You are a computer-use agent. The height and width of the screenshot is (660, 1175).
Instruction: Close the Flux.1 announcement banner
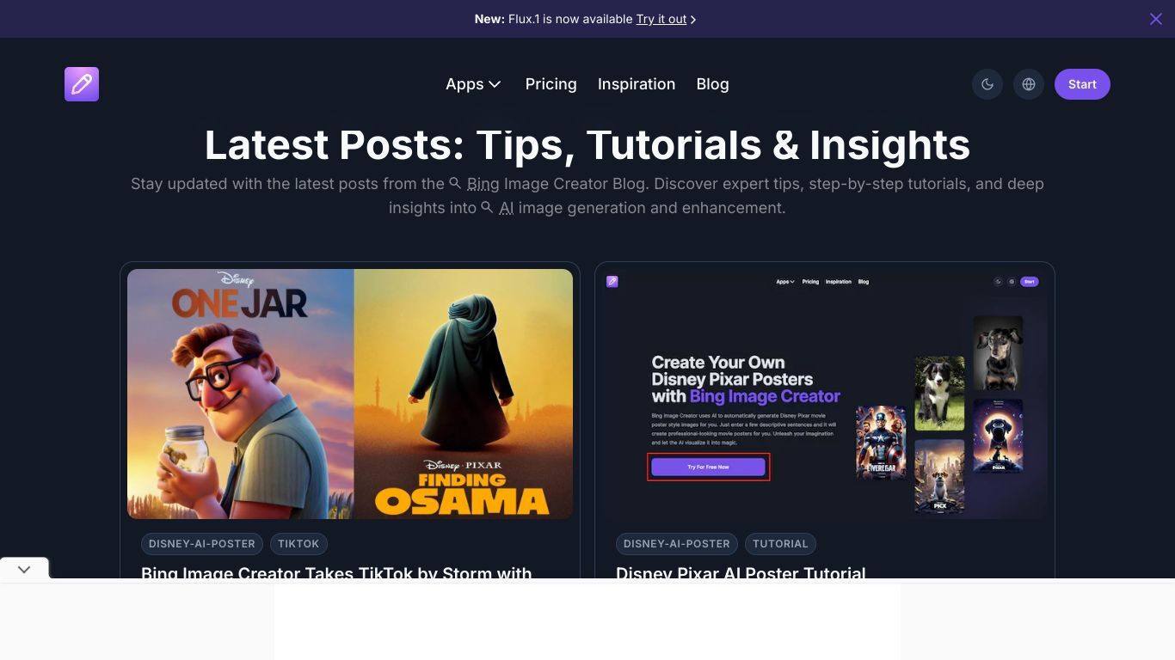coord(1156,19)
